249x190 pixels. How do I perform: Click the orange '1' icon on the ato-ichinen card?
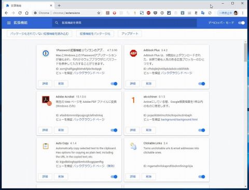coord(133,100)
